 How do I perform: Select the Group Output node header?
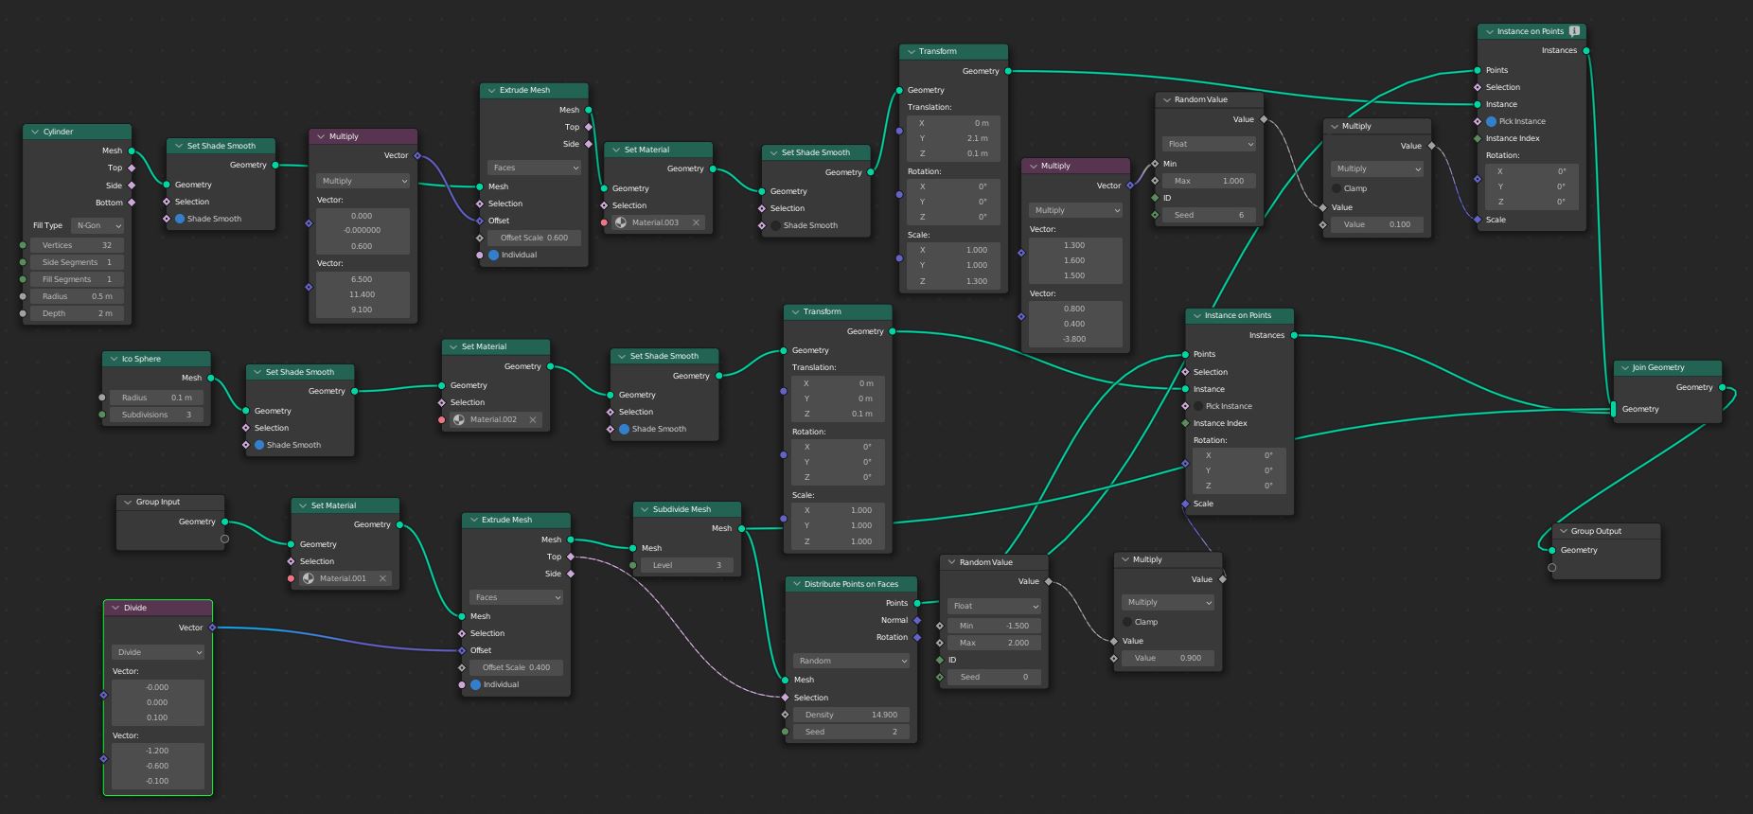1605,531
